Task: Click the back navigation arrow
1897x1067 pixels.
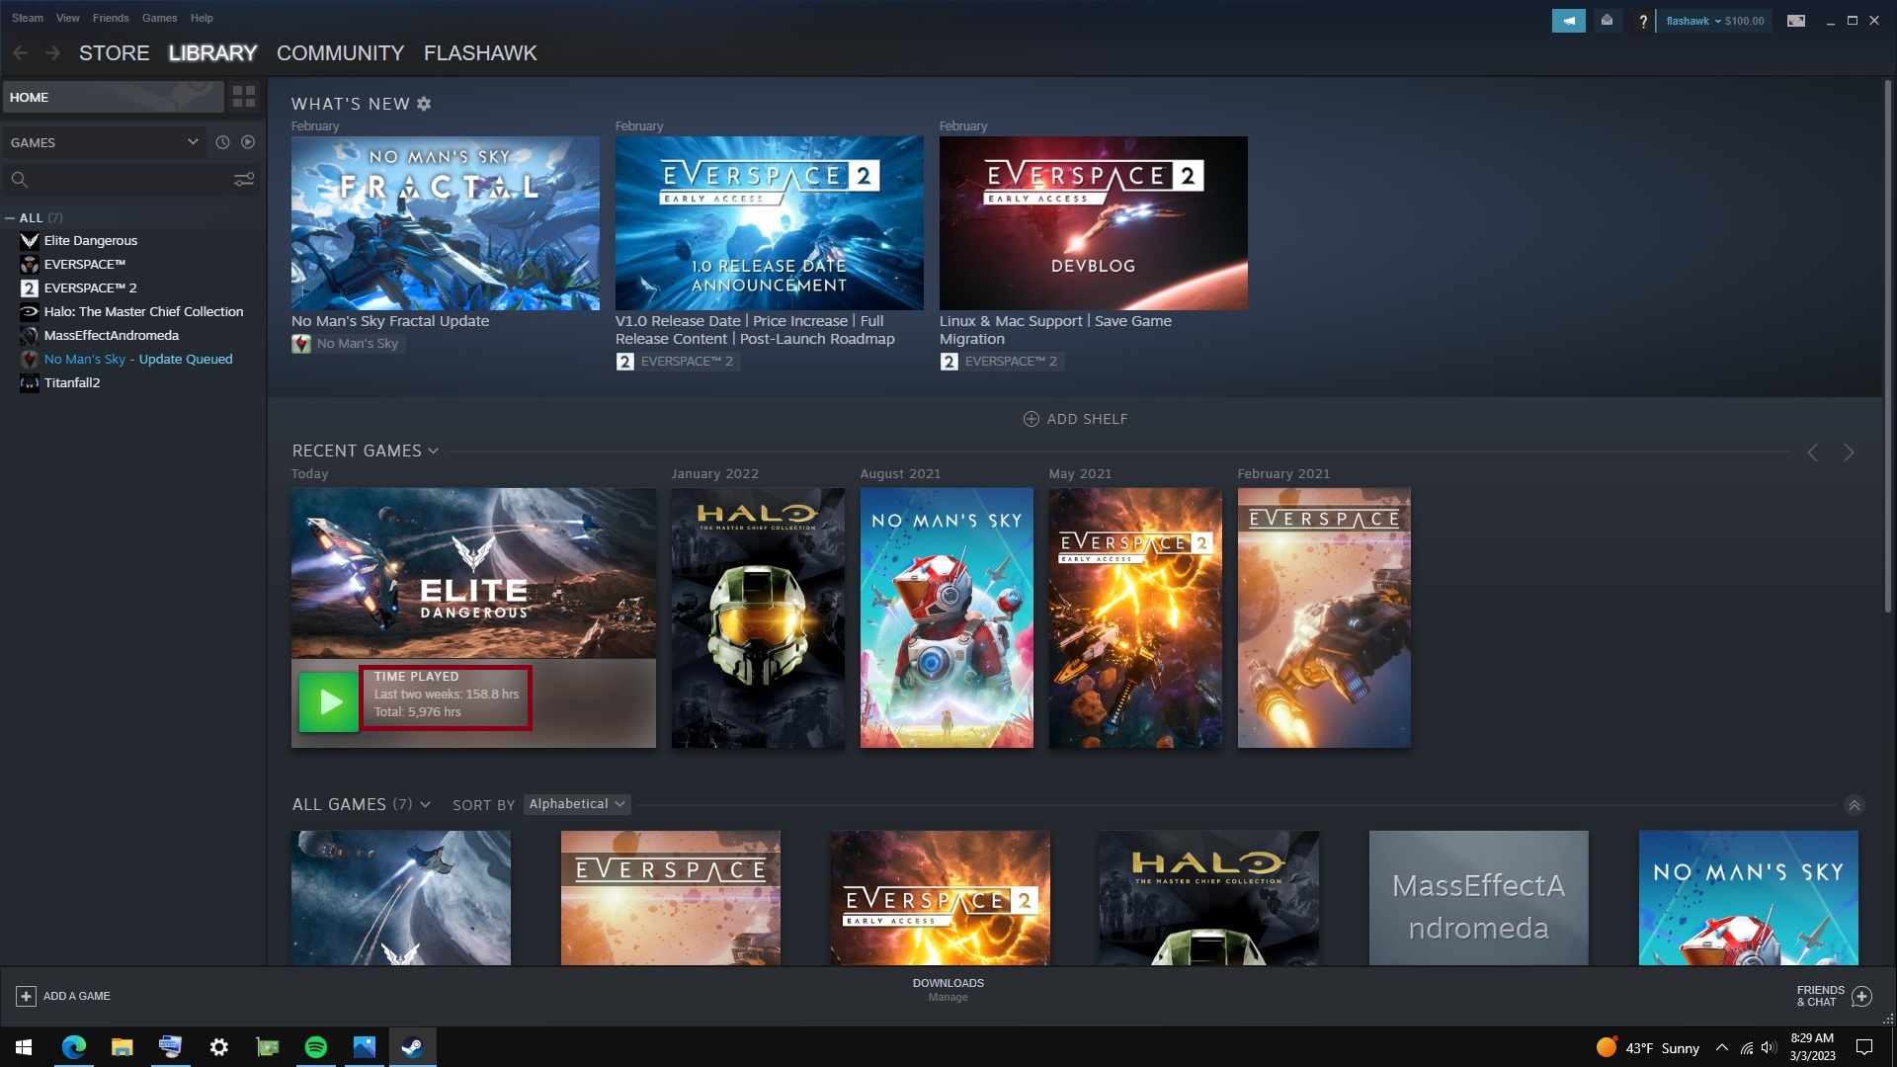Action: pyautogui.click(x=20, y=53)
